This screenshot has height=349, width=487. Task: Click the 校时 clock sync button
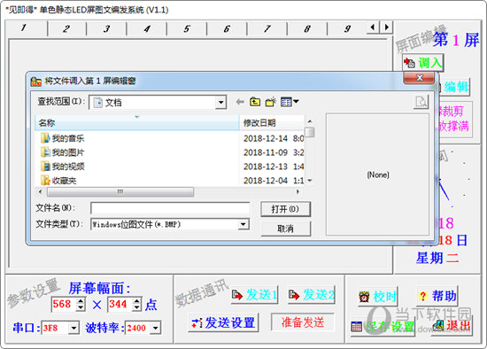pyautogui.click(x=378, y=297)
